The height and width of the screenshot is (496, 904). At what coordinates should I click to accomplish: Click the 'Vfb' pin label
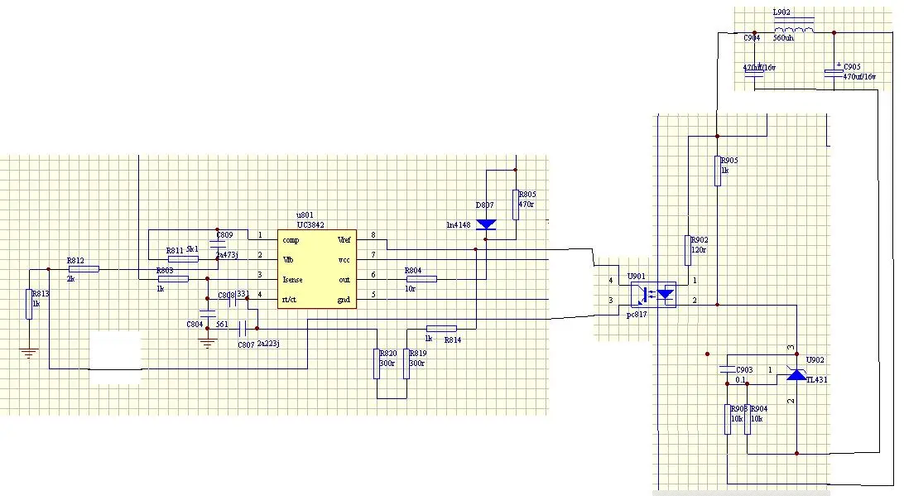coord(288,260)
